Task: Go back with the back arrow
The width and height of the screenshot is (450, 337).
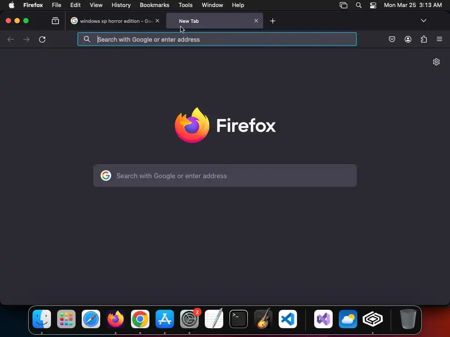Action: [x=11, y=39]
